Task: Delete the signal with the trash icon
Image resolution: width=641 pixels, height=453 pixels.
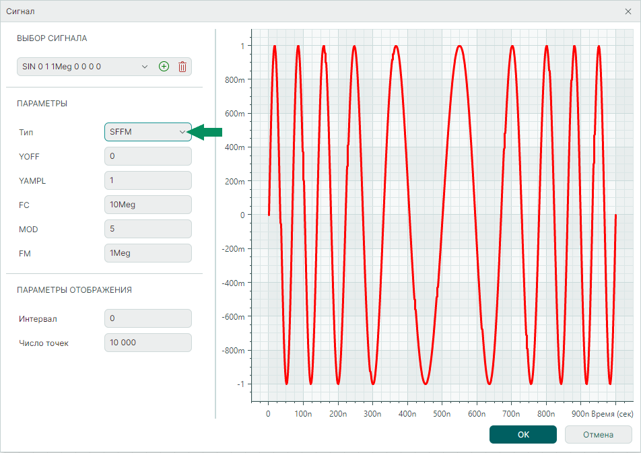Action: 182,67
